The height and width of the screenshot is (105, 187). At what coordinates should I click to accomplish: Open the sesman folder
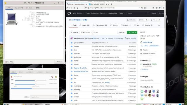76,97
